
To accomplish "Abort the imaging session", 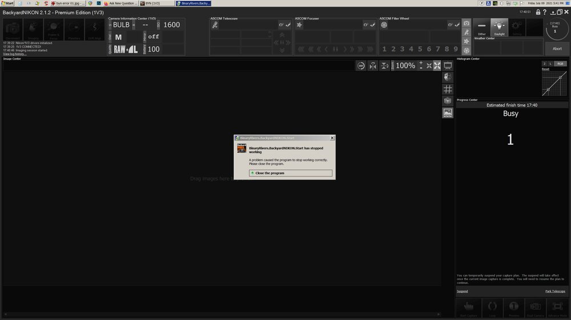I will (557, 48).
